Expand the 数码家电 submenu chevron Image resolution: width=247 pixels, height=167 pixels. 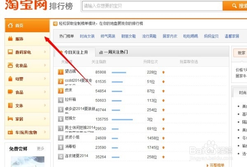(45, 52)
